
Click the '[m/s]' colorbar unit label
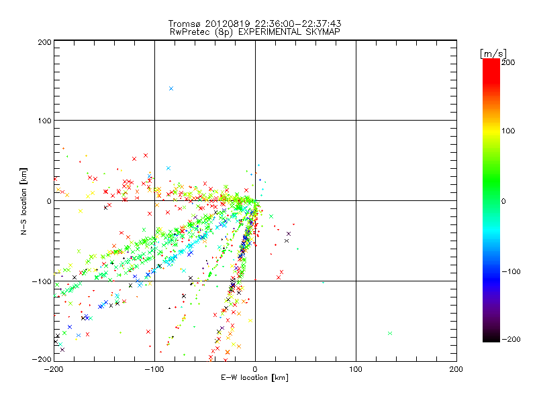pyautogui.click(x=493, y=54)
